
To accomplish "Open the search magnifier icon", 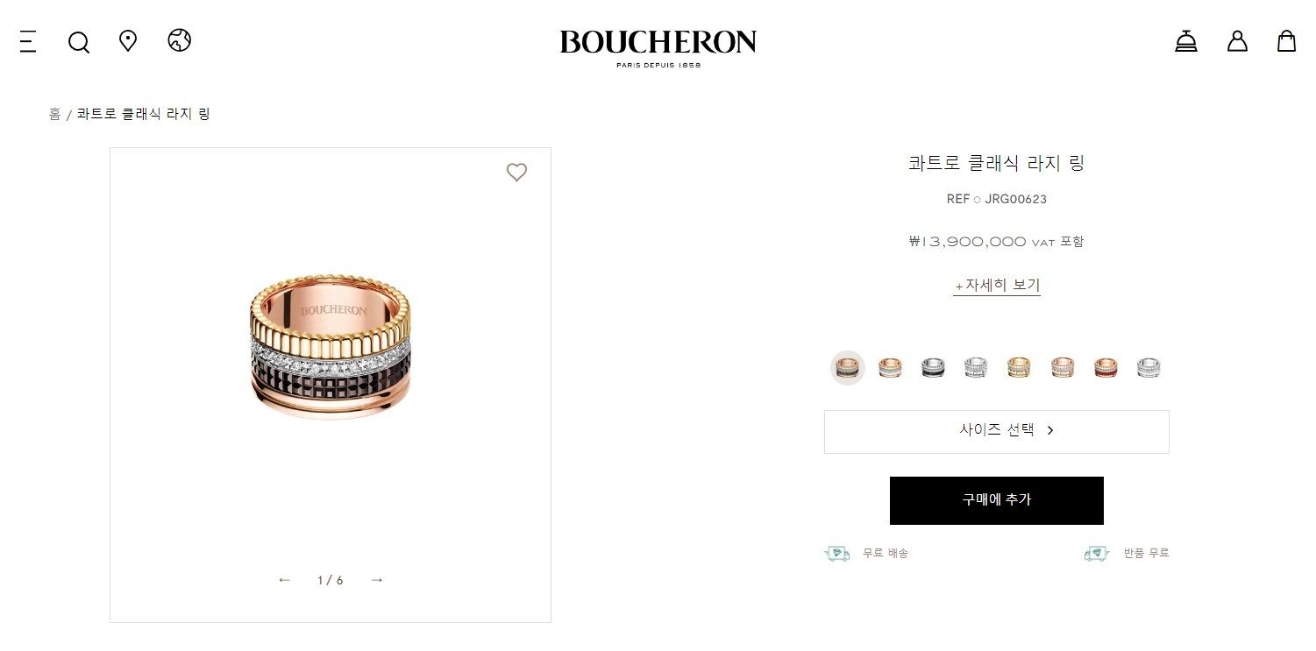I will click(79, 42).
